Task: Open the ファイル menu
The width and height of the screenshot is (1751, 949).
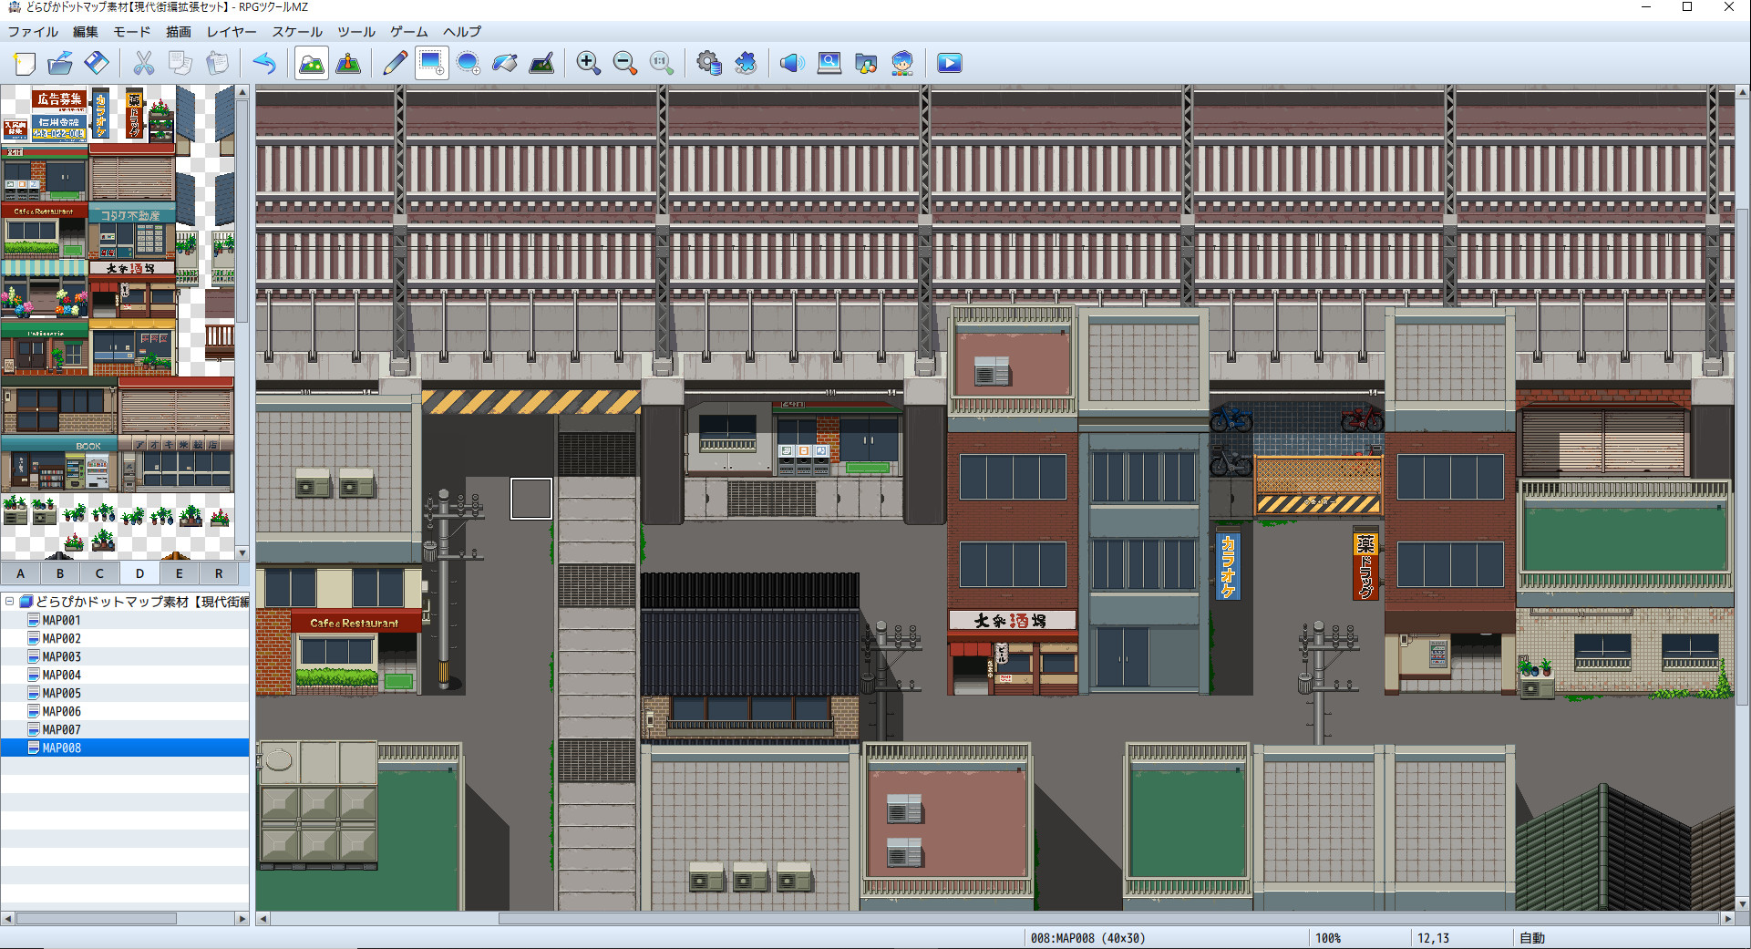Action: (x=33, y=32)
